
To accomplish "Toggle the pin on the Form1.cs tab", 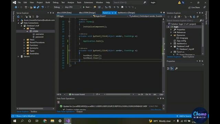I will (x=112, y=13).
